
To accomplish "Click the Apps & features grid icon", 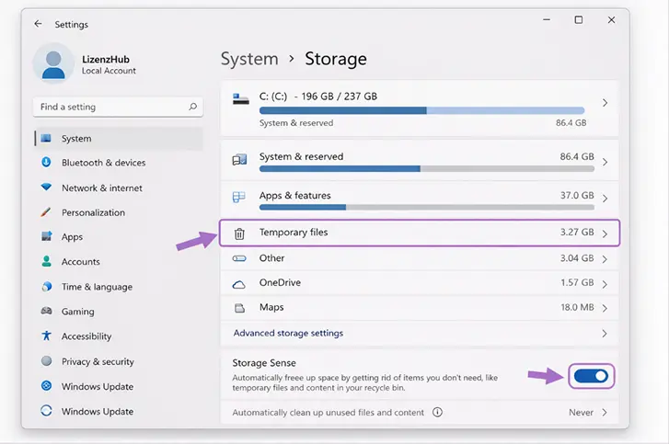I will tap(239, 198).
